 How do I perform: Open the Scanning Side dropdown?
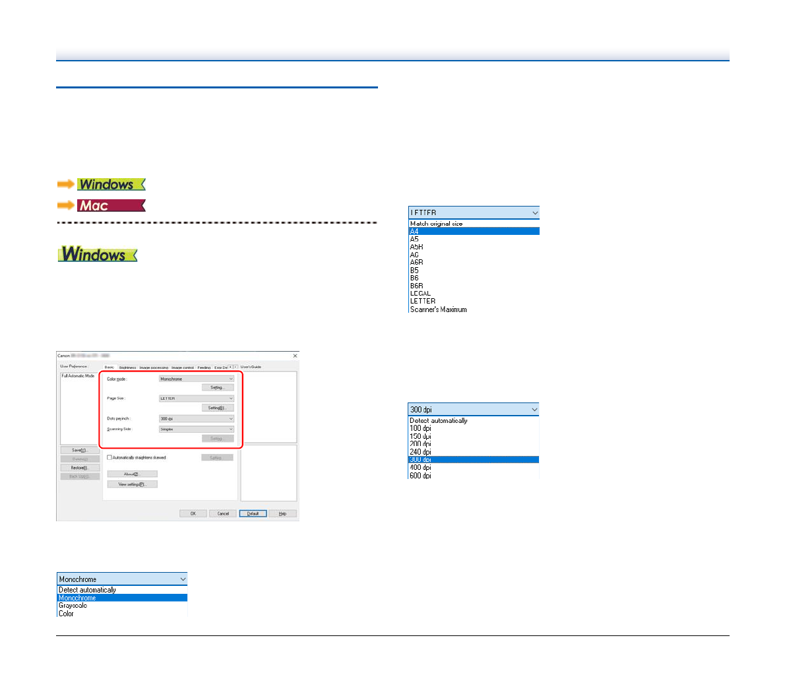click(197, 430)
